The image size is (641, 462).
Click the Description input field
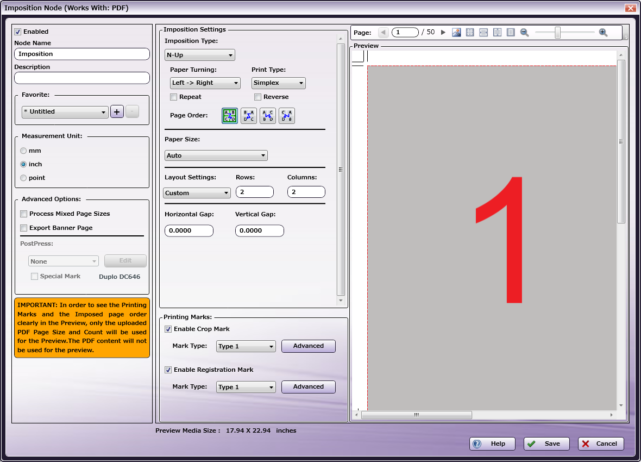click(x=82, y=78)
